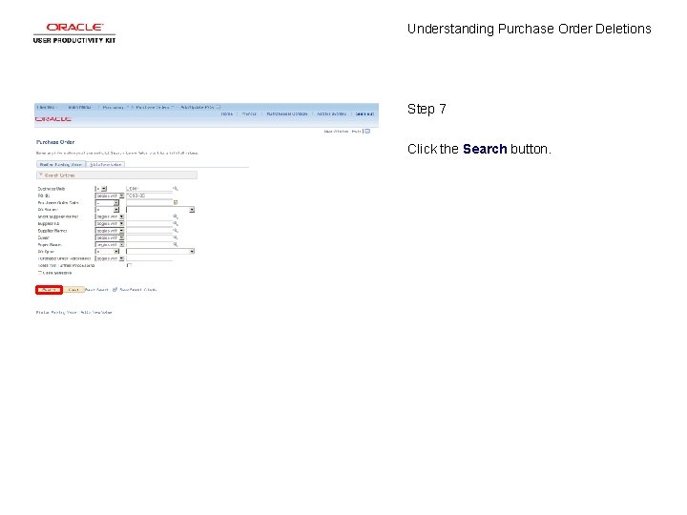This screenshot has height=515, width=687.
Task: Open Buyer operator dropdown
Action: tap(110, 237)
